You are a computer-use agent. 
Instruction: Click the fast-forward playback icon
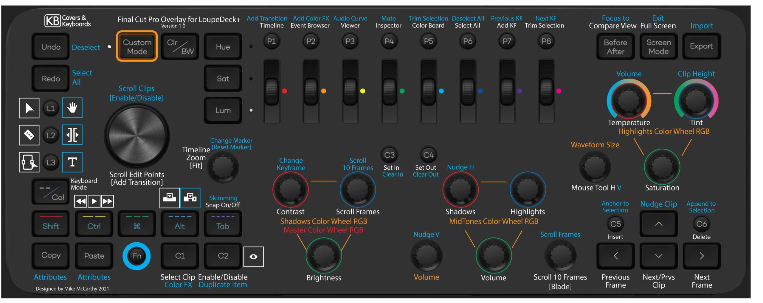(x=107, y=201)
